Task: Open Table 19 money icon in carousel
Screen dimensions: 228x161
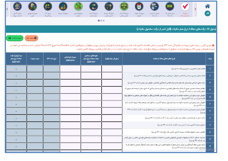Action: pyautogui.click(x=170, y=7)
